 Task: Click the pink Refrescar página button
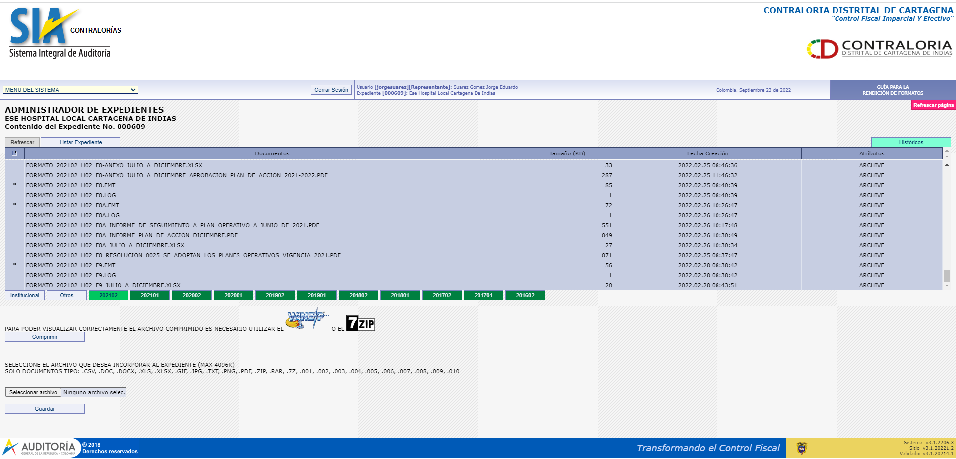coord(933,105)
